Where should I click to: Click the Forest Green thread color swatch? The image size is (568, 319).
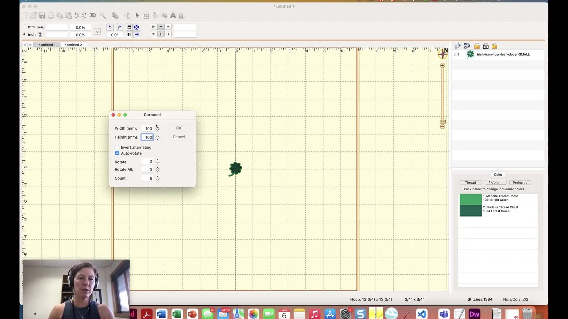click(471, 211)
